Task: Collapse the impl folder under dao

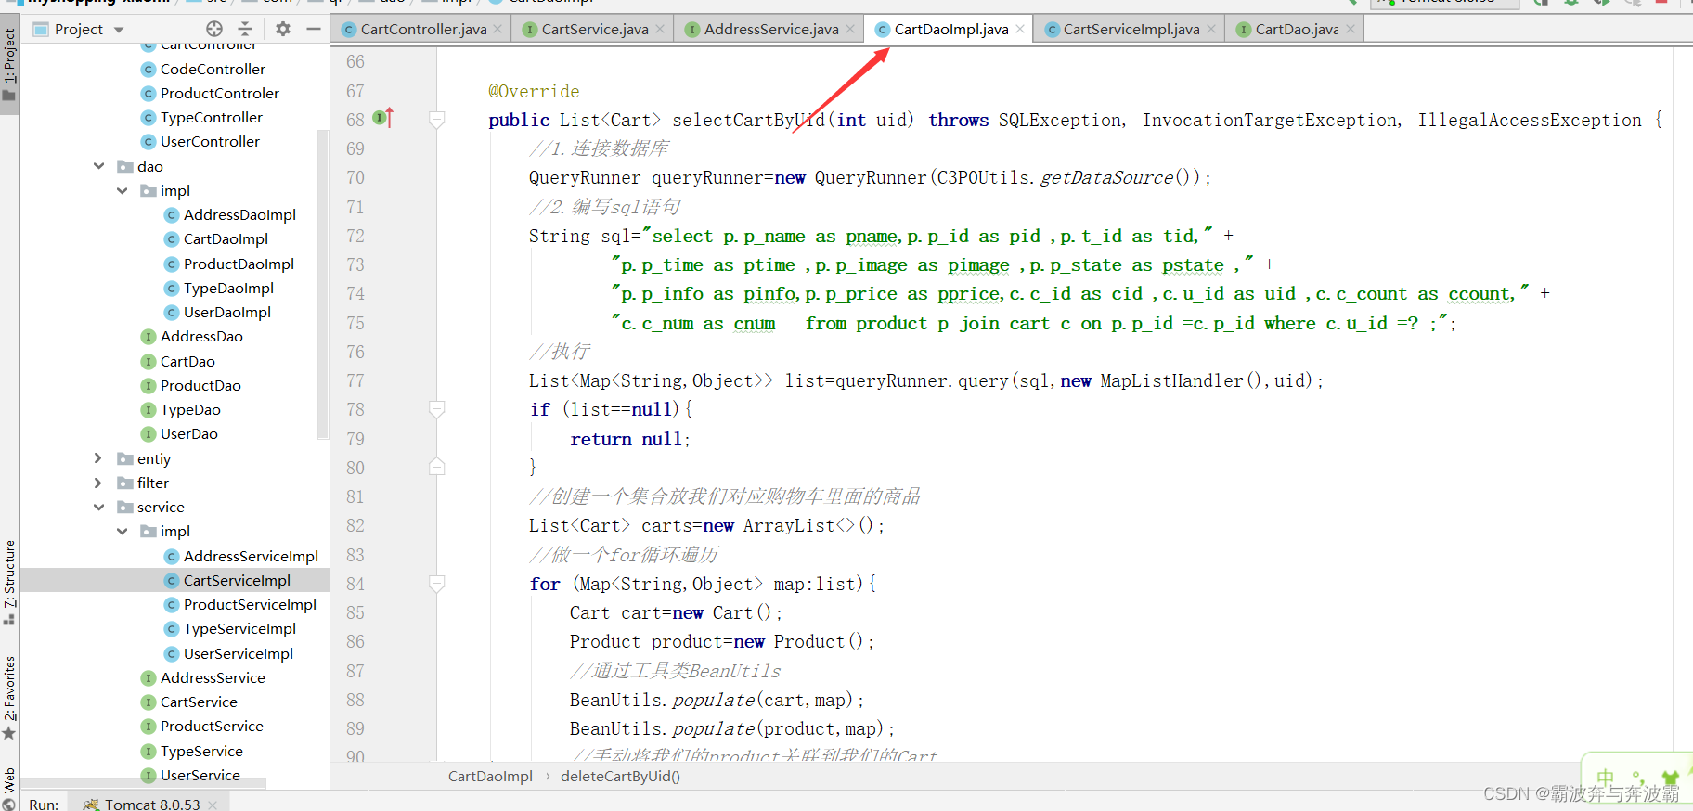Action: 123,190
